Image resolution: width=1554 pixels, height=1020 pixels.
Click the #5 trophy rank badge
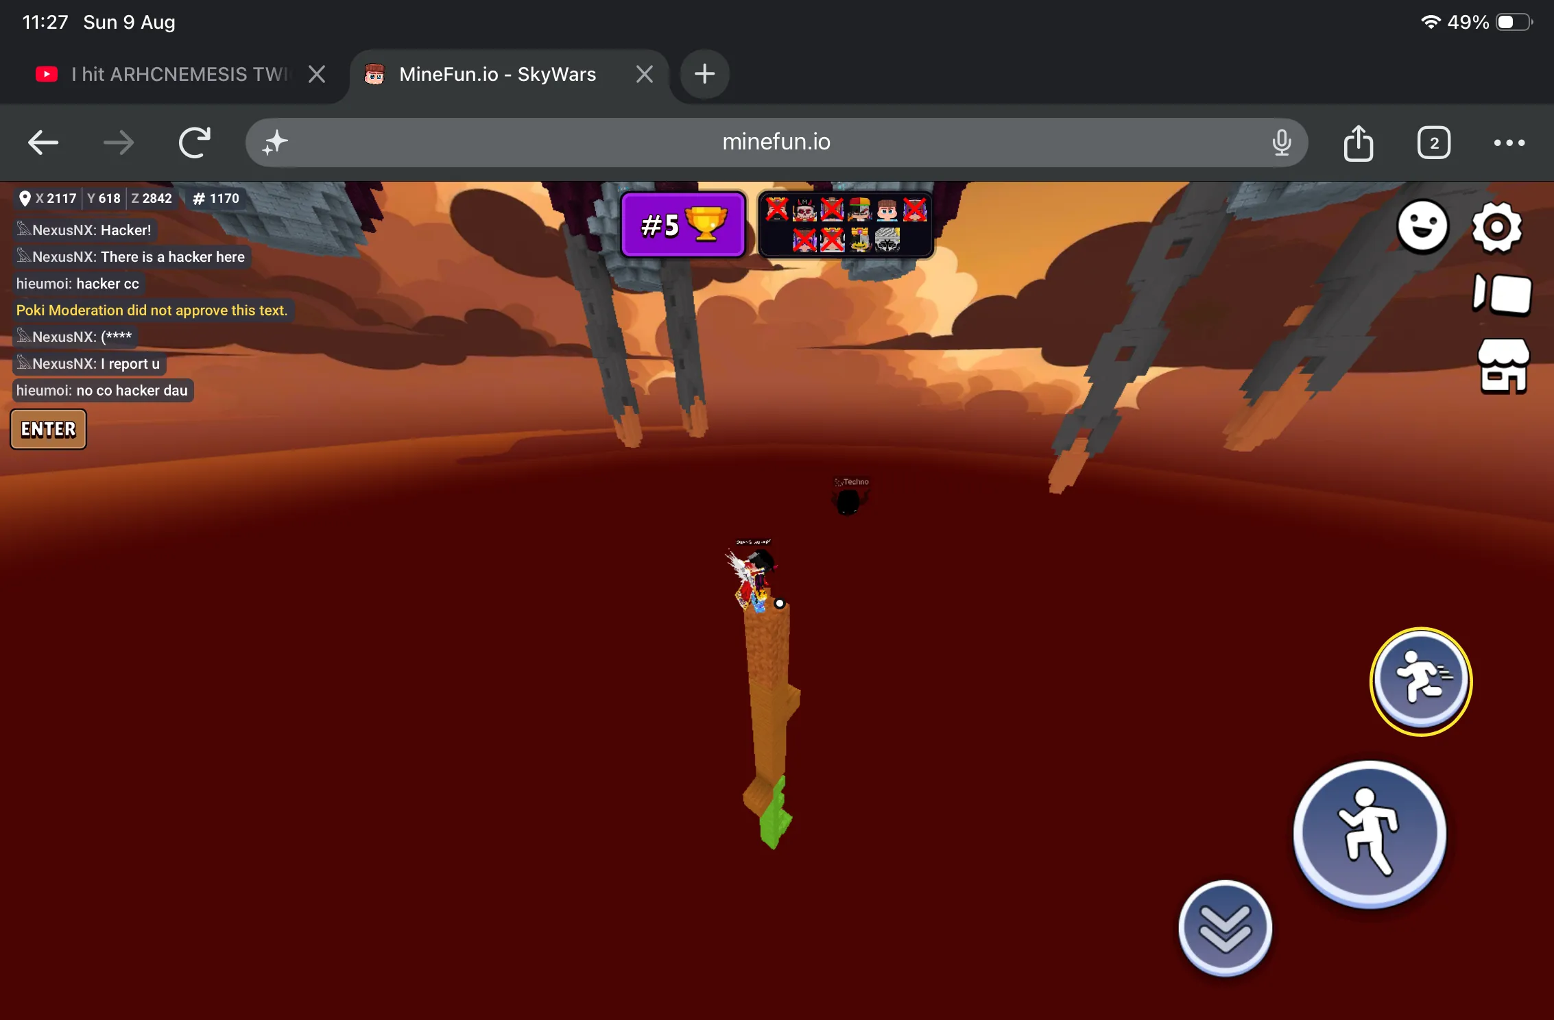coord(682,225)
